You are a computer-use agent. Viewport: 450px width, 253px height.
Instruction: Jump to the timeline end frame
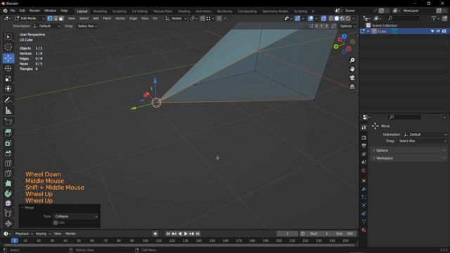(x=198, y=234)
